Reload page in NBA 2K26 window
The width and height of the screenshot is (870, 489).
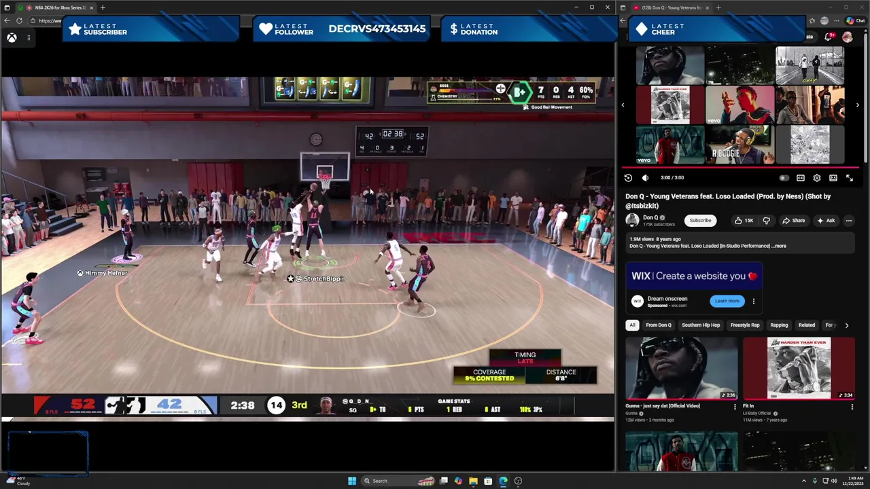(x=19, y=20)
